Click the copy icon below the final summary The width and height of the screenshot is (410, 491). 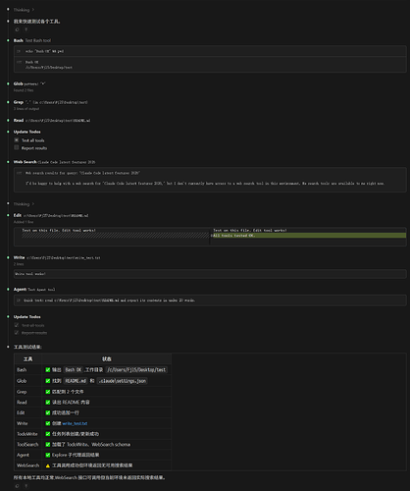tap(17, 486)
